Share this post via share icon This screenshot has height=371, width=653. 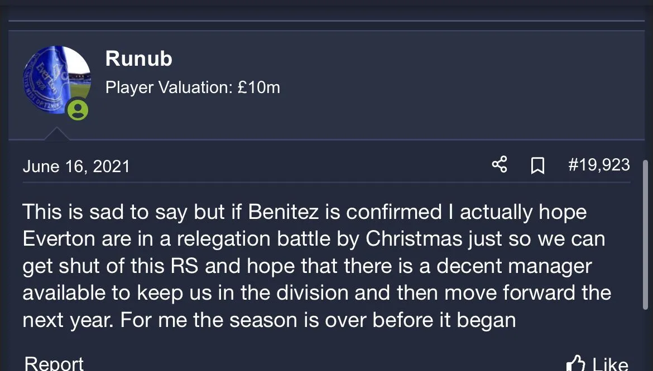click(500, 165)
